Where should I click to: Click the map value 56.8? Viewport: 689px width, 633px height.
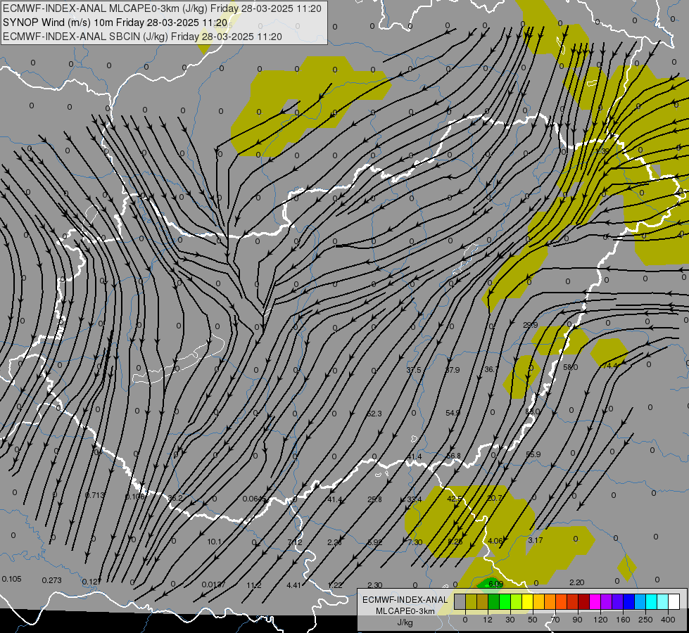coord(453,456)
